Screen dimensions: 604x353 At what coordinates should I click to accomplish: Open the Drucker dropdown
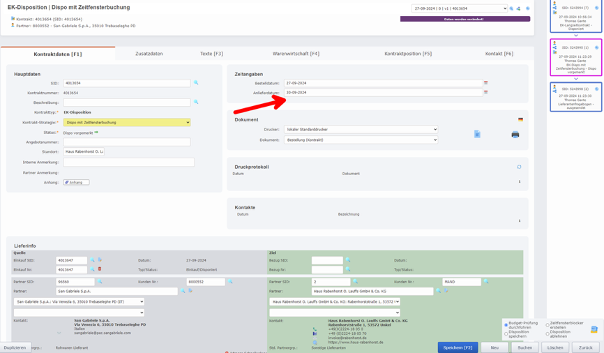coord(361,130)
